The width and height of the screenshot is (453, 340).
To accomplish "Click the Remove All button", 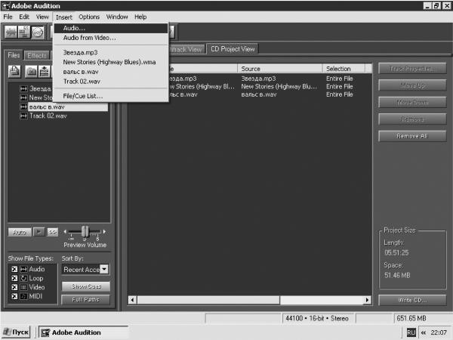I will pos(412,136).
